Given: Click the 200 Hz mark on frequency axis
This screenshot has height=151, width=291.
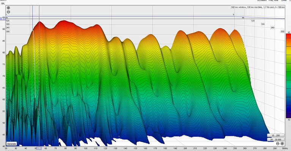Looking at the screenshot, I should [x=185, y=148].
